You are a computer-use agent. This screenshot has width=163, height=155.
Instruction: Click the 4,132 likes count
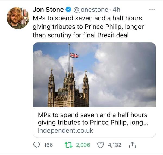click(114, 145)
